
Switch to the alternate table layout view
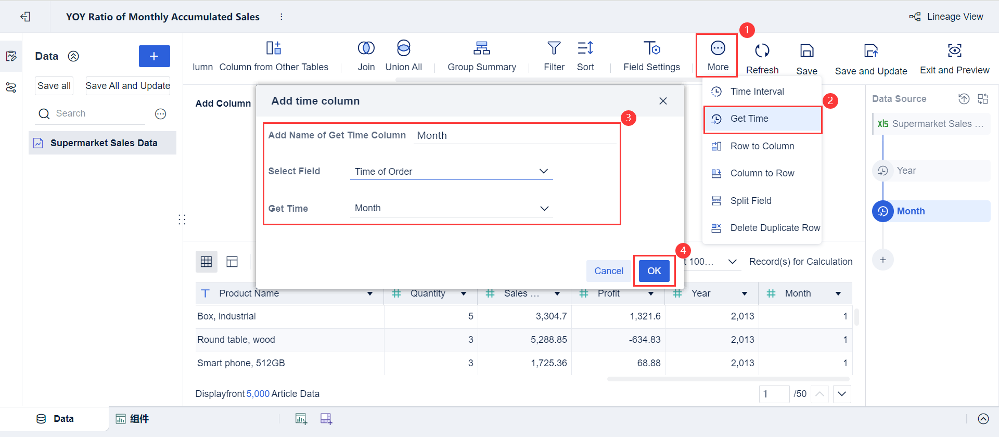[232, 262]
